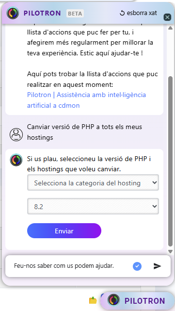Focus the 'Feu-nos saber' message field
Screen dimensions: 175x311
pos(71,266)
